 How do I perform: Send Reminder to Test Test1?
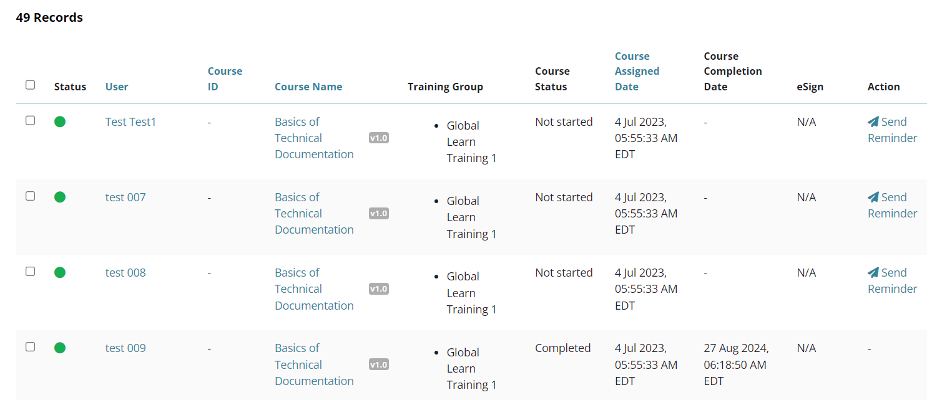pos(892,130)
